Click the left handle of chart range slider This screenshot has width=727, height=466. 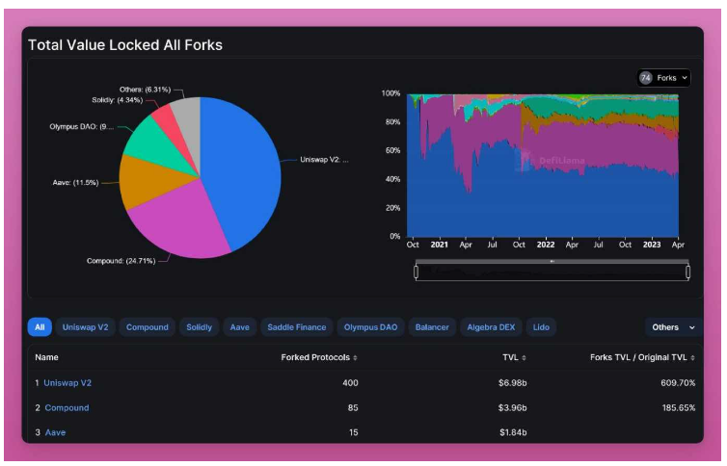[417, 272]
